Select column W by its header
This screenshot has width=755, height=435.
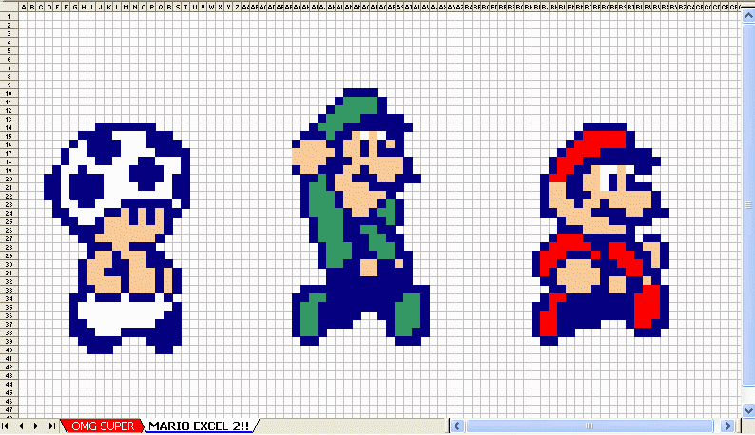click(x=211, y=7)
